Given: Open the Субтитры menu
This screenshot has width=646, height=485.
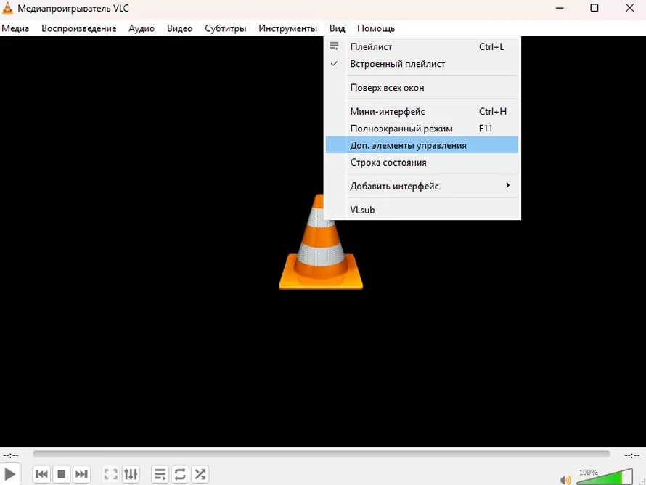Looking at the screenshot, I should click(225, 28).
